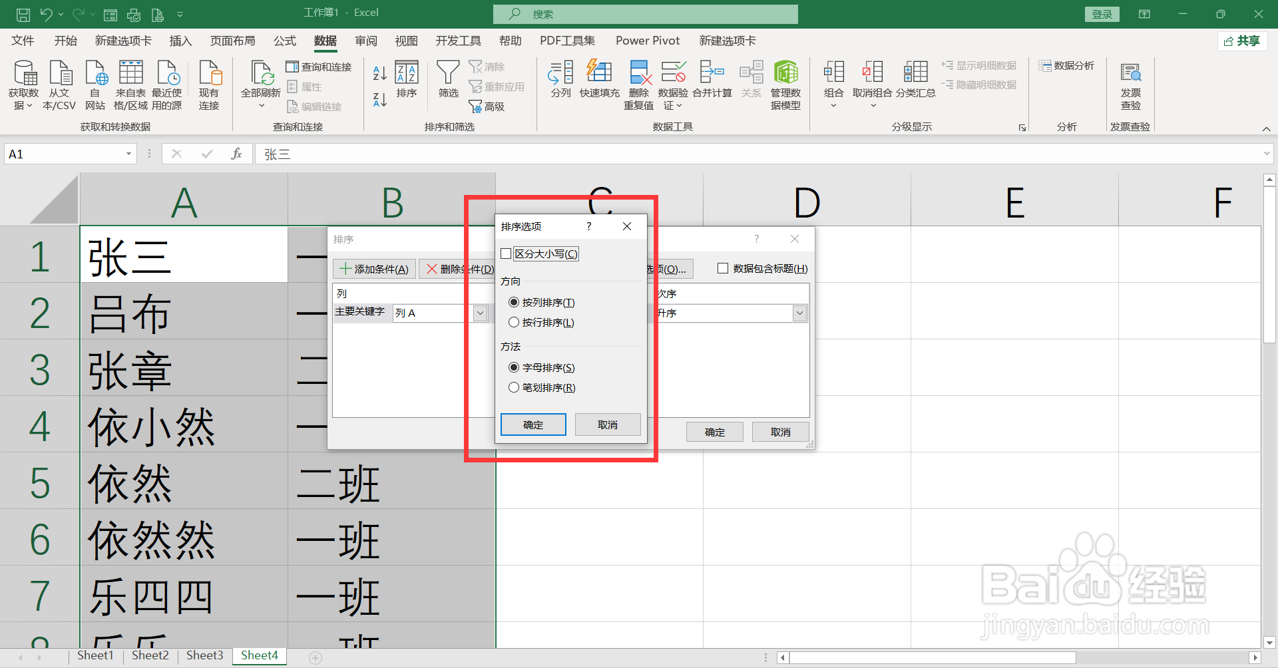Check data has headers (数据包含标题) box
The image size is (1278, 668).
tap(723, 268)
